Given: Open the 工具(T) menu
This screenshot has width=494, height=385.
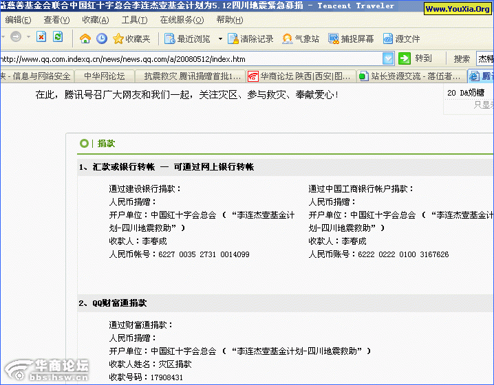Looking at the screenshot, I should [134, 20].
